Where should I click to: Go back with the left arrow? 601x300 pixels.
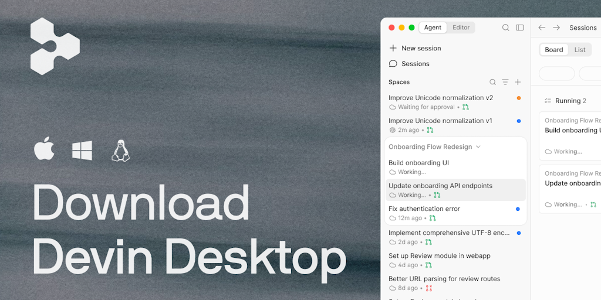542,28
